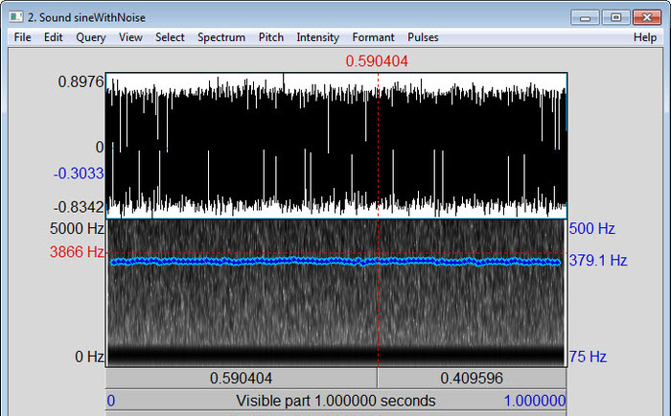Click the Praat window icon in title bar
Image resolution: width=671 pixels, height=416 pixels.
click(13, 15)
